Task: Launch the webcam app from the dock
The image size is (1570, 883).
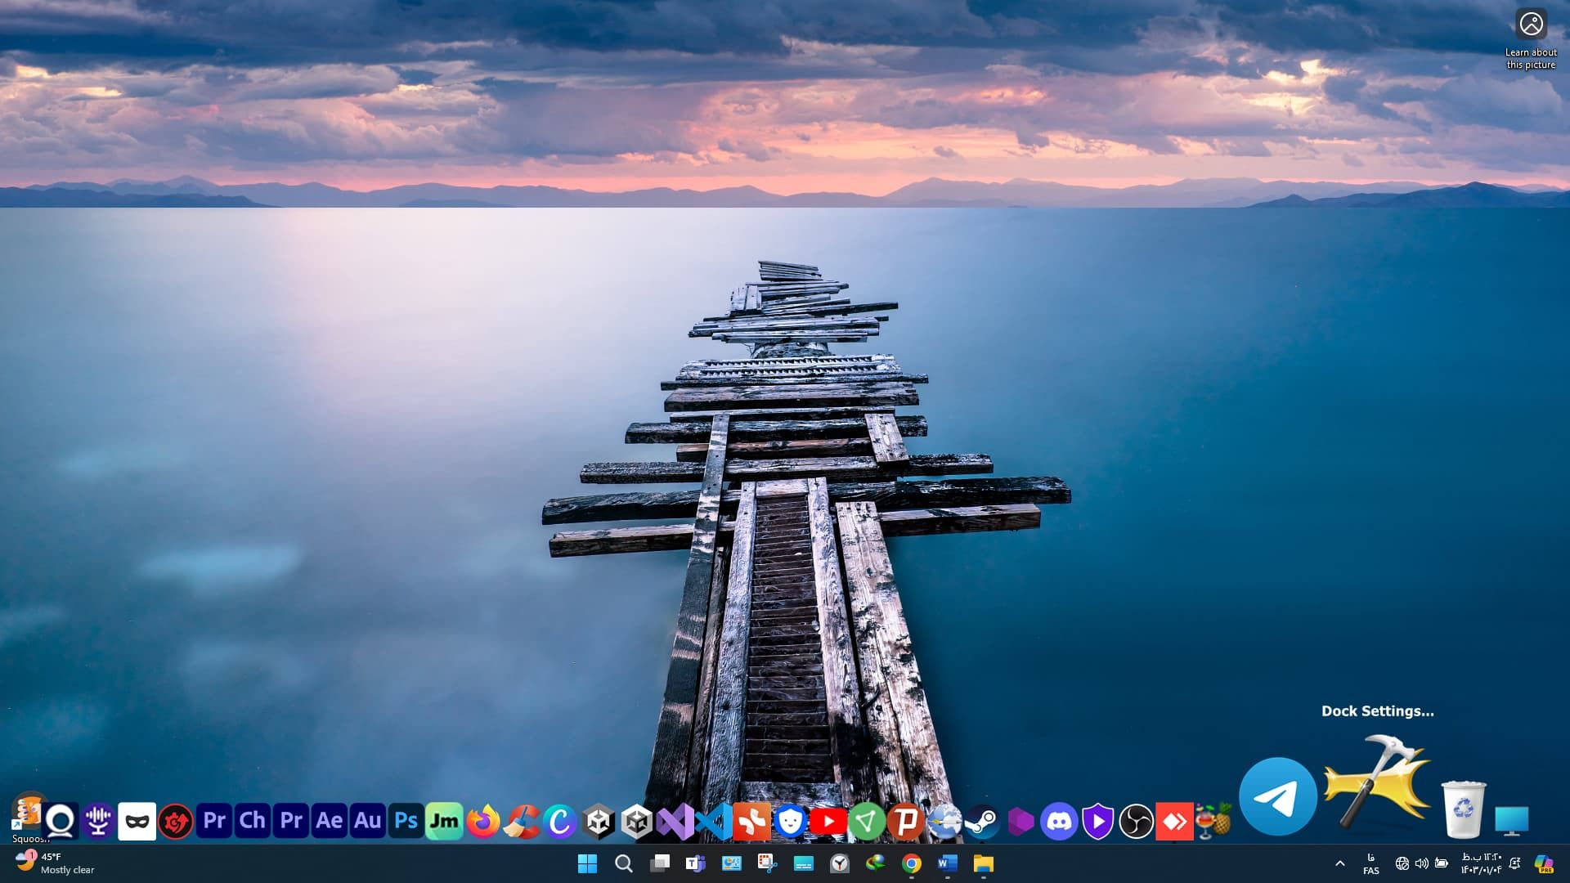Action: point(60,821)
